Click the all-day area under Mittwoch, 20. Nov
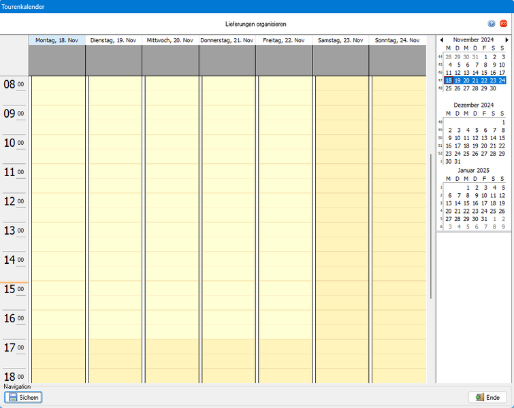Screen dimensions: 514x408 [x=170, y=60]
